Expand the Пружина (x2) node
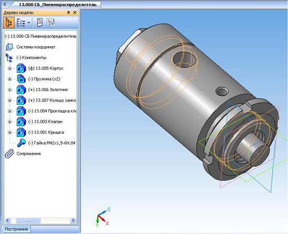 (9, 79)
